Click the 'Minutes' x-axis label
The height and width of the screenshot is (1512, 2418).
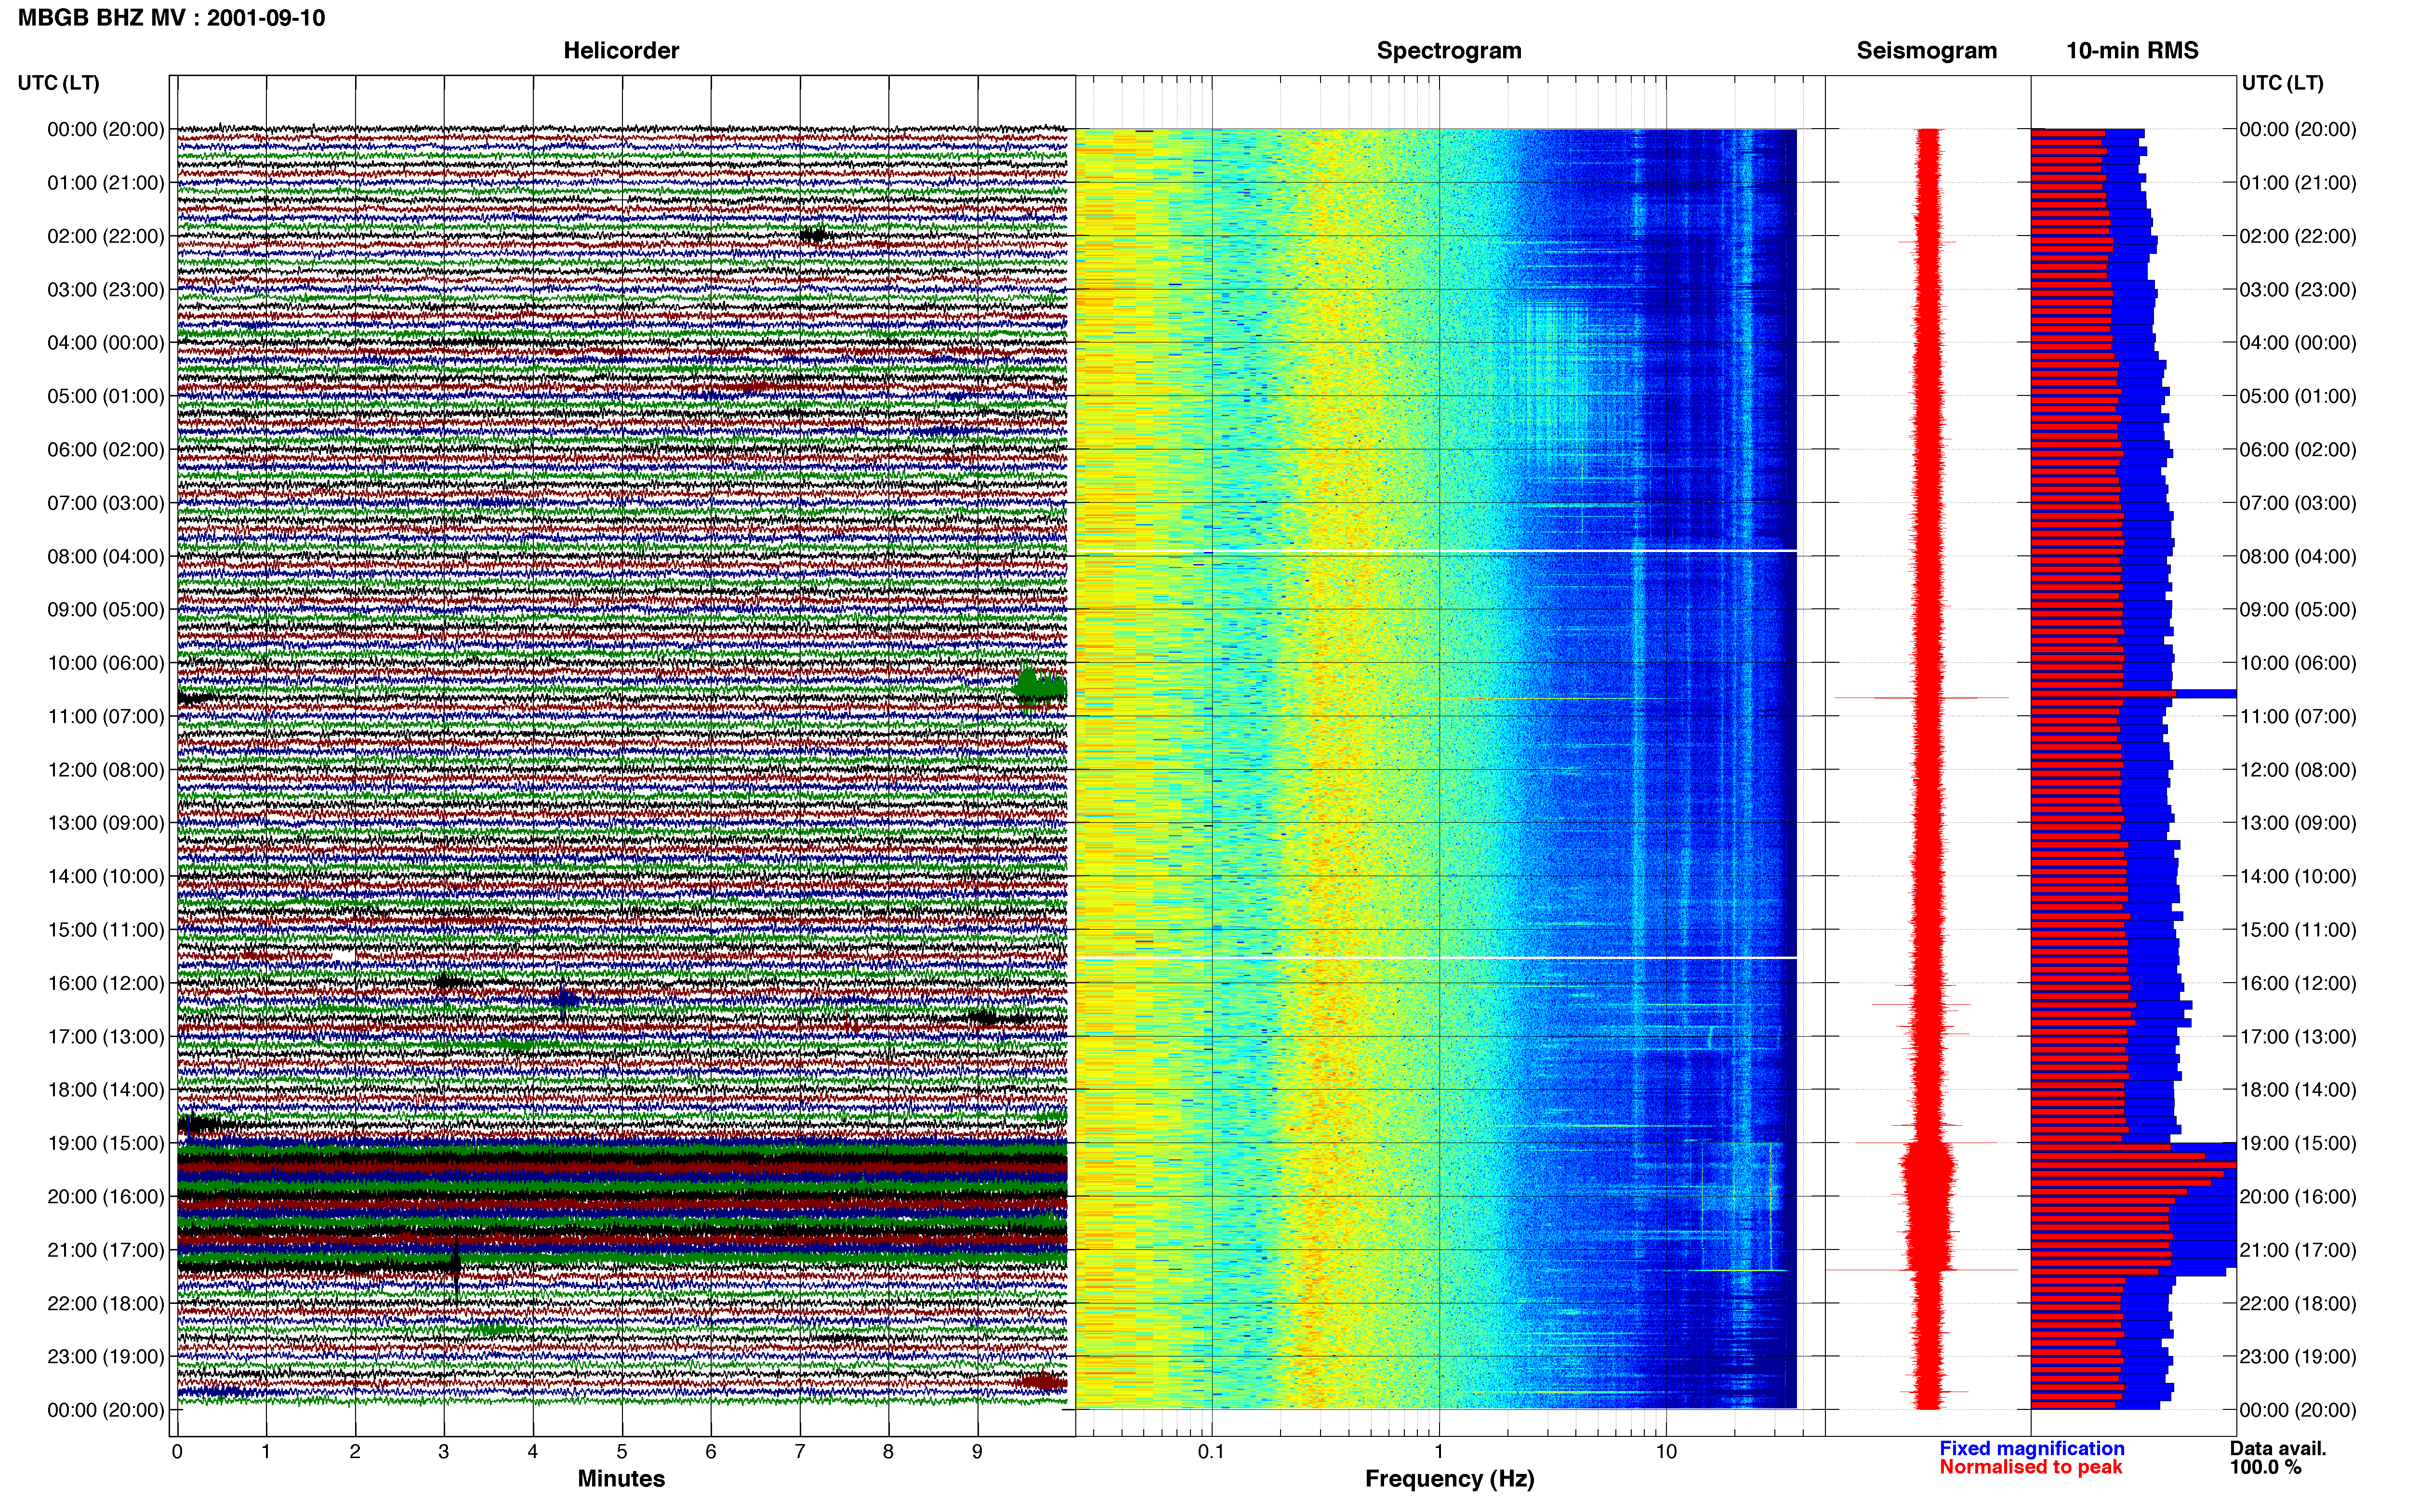tap(621, 1479)
